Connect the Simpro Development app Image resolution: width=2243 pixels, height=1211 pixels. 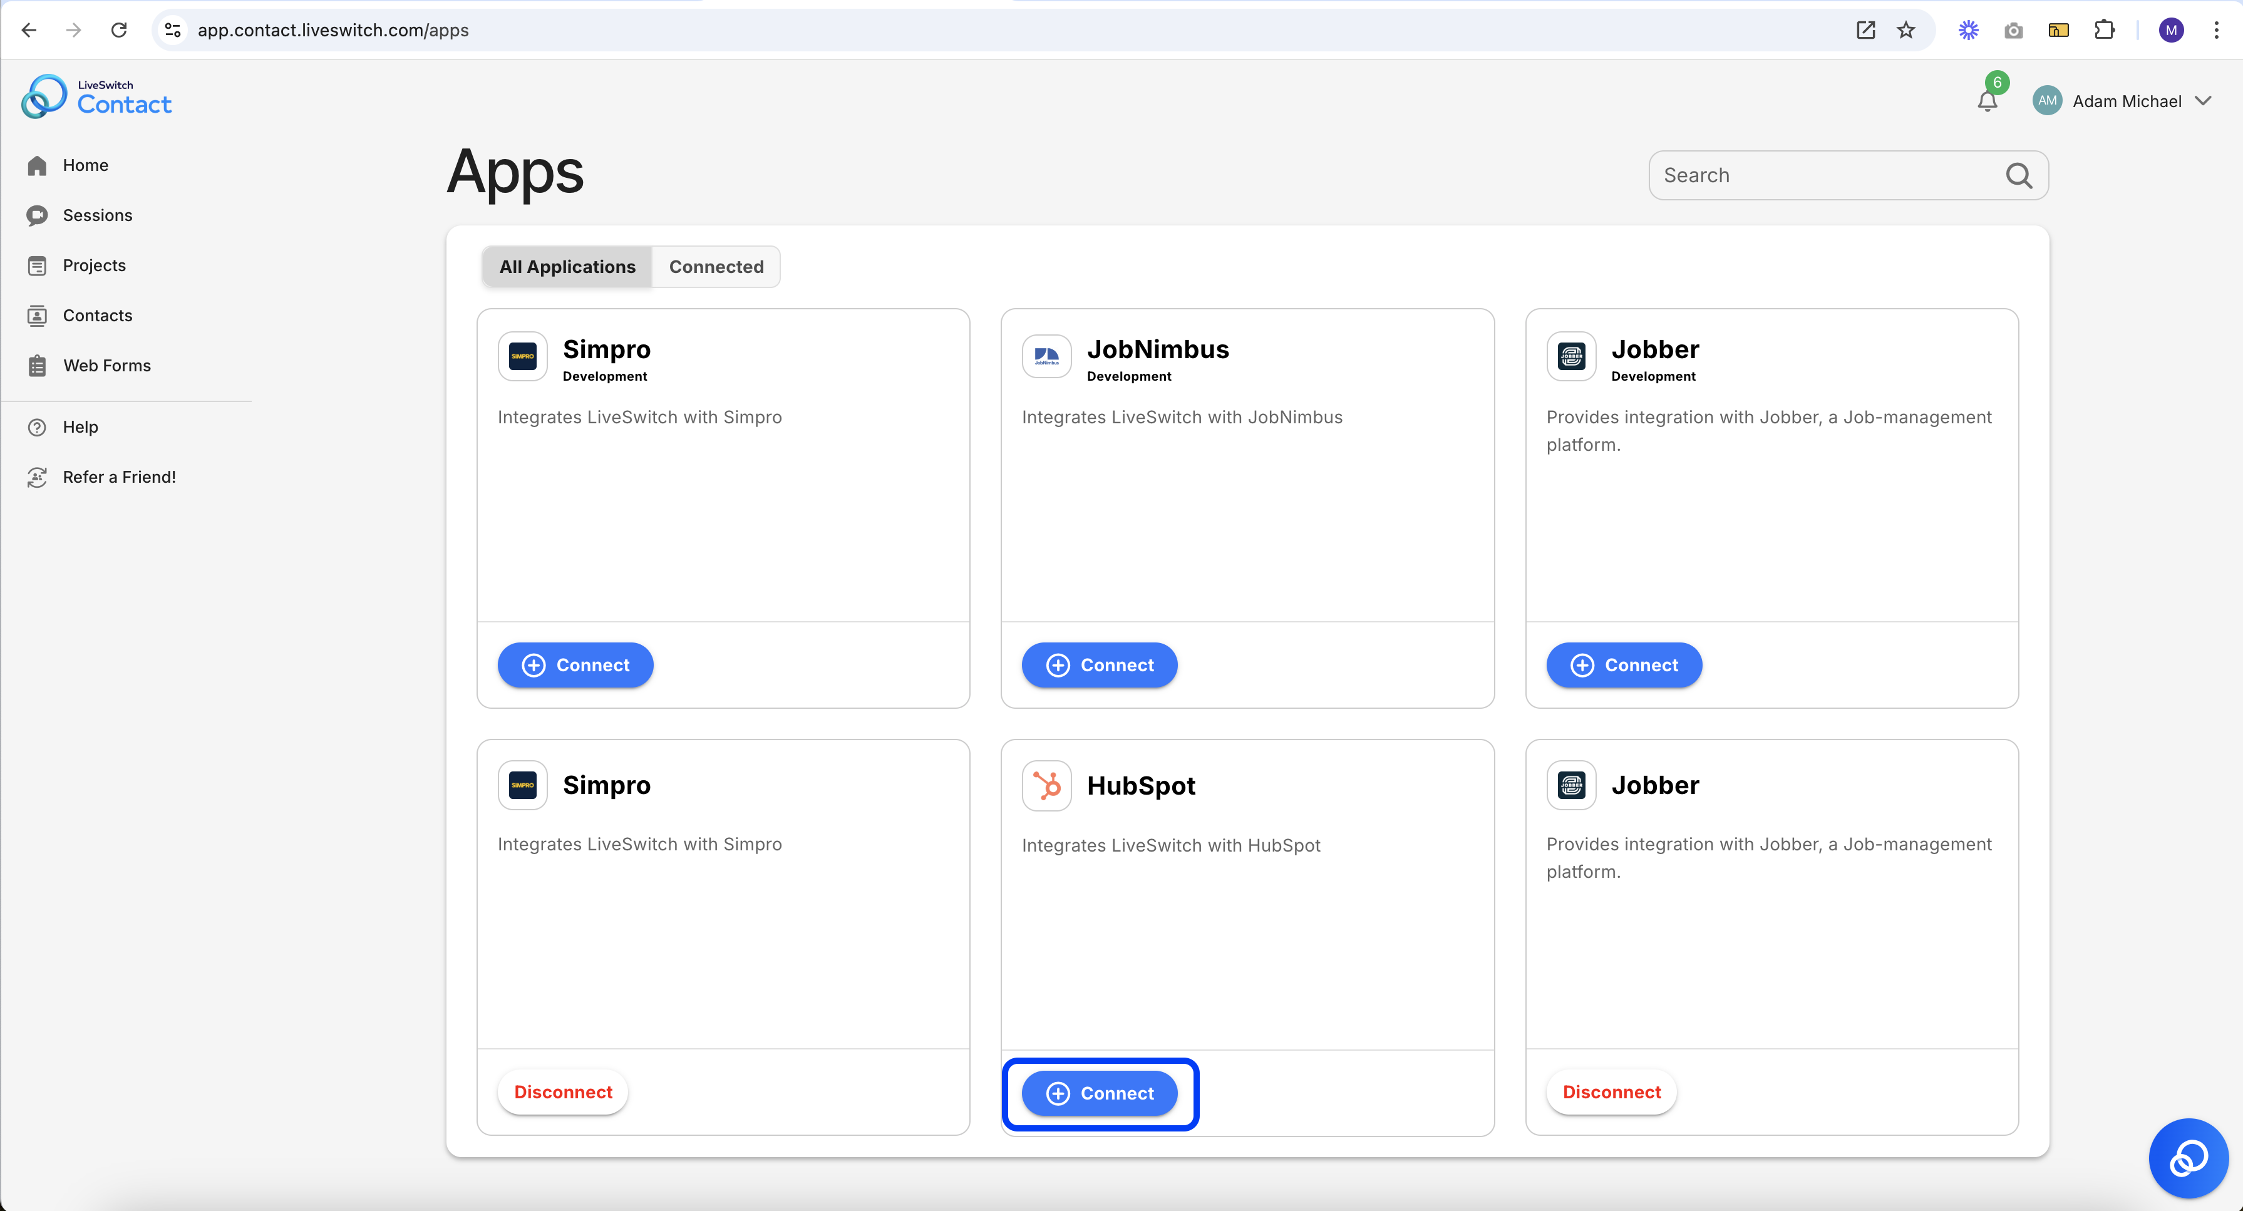tap(575, 665)
